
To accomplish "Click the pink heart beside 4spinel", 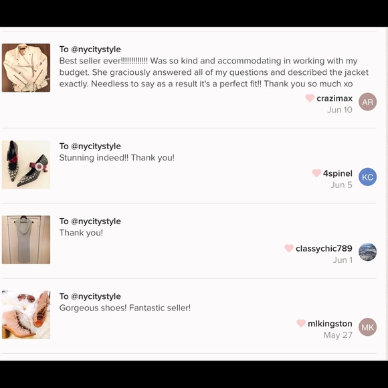I will click(x=316, y=173).
